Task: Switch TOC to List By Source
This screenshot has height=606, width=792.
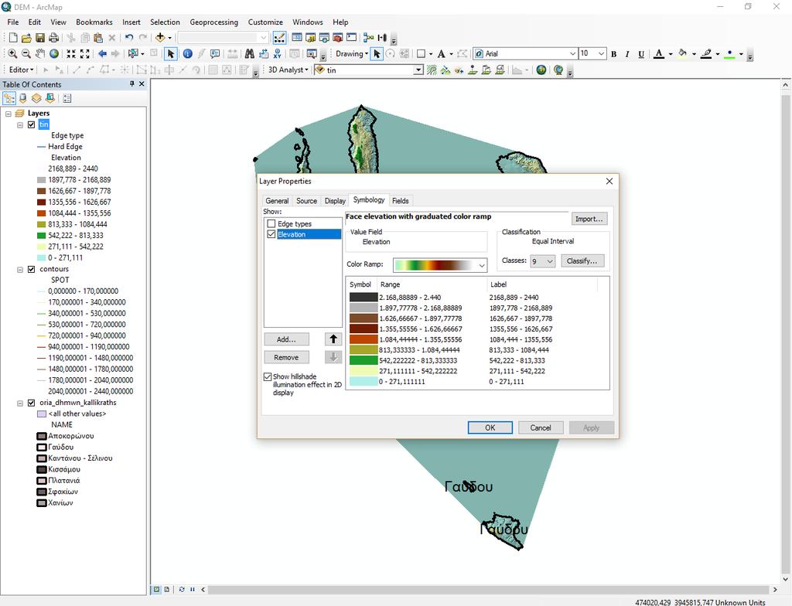Action: tap(22, 98)
